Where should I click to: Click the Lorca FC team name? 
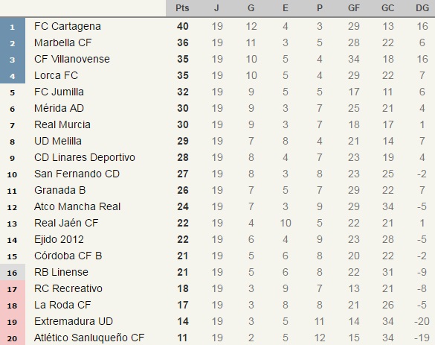tap(56, 75)
